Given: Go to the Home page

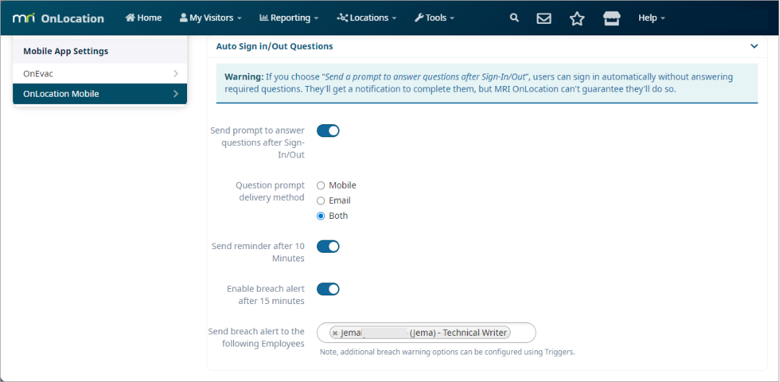Looking at the screenshot, I should point(143,18).
